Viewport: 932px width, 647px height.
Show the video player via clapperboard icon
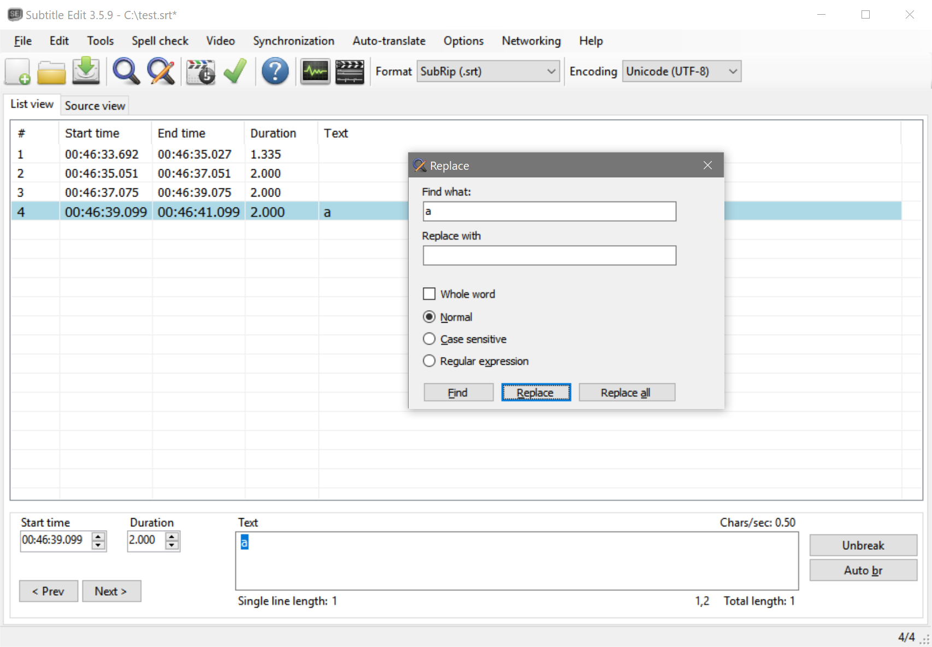point(350,71)
